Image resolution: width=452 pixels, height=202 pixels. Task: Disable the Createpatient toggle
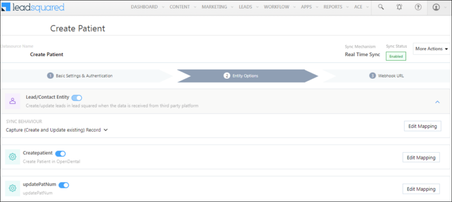60,153
